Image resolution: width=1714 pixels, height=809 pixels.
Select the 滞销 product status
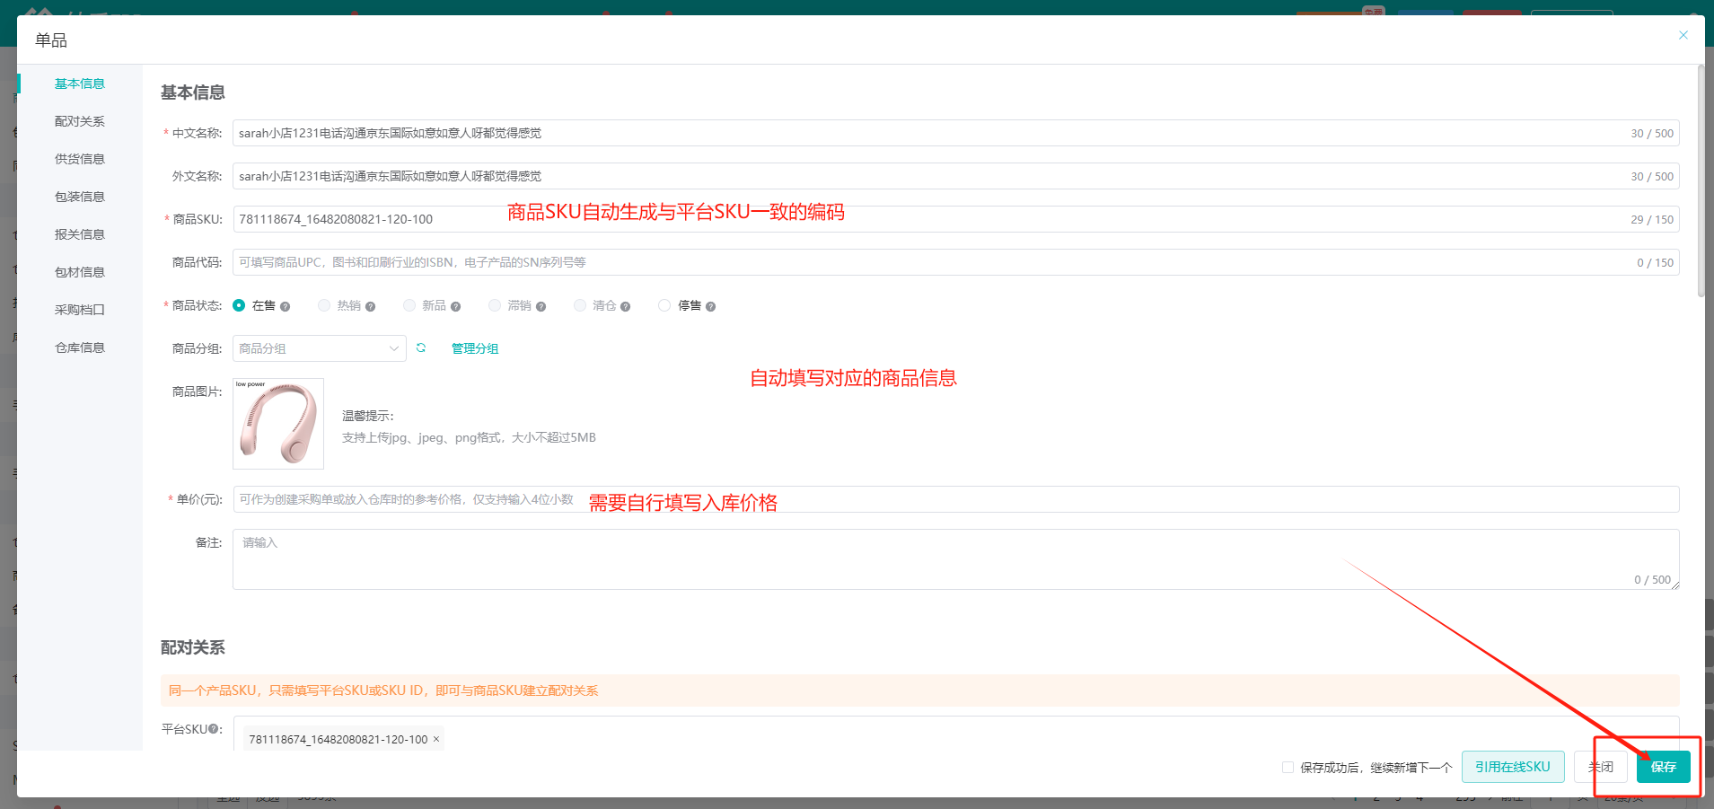[495, 305]
